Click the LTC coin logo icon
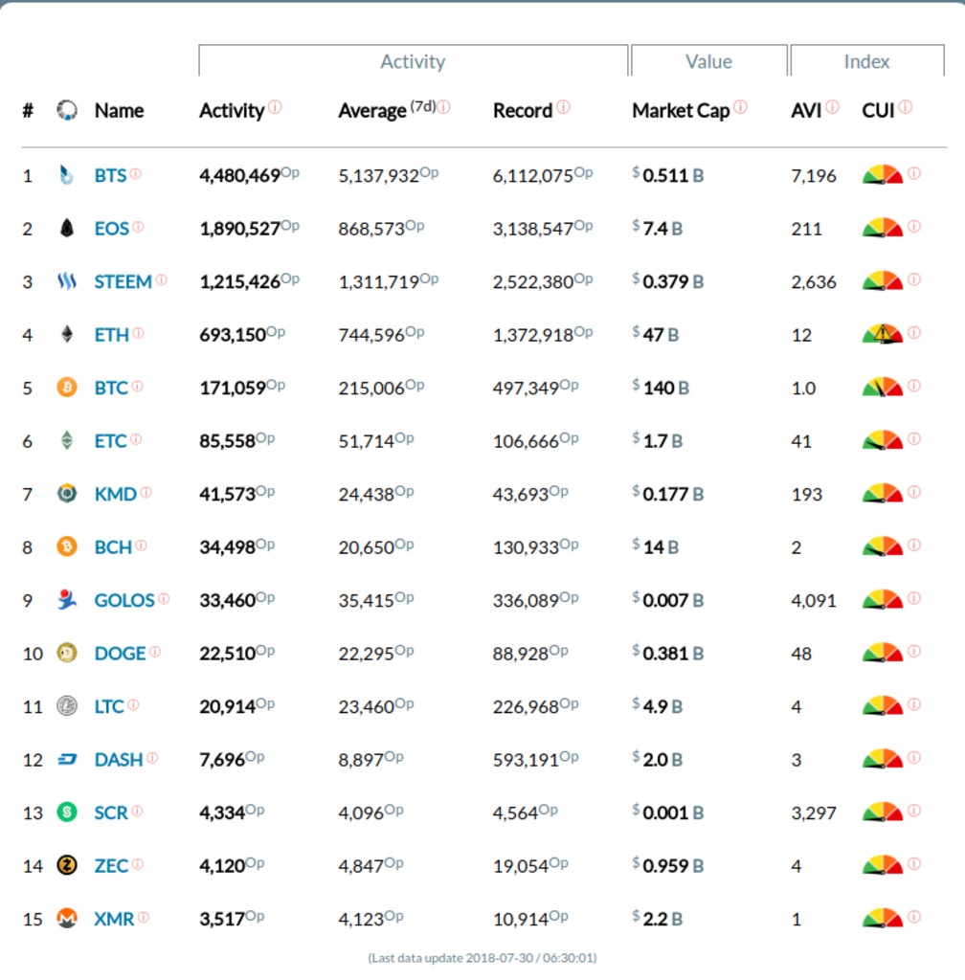 click(x=67, y=706)
